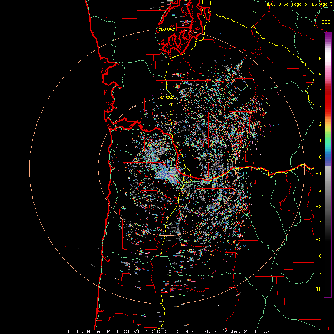Click the 17 JAN 26 date text

coord(235,331)
